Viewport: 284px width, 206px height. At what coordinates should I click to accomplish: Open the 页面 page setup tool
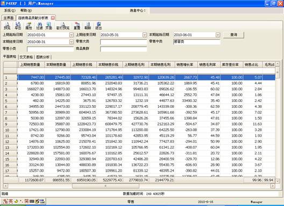[48, 26]
